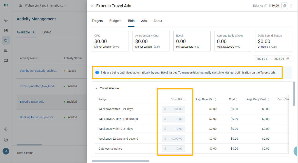The height and width of the screenshot is (163, 298).
Task: Sort by Cost column
Action: pyautogui.click(x=237, y=99)
